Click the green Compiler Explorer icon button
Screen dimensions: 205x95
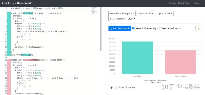click(x=199, y=28)
